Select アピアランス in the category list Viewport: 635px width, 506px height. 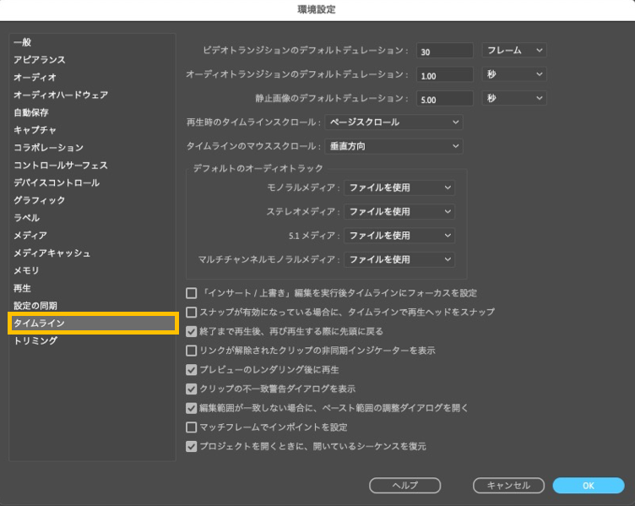point(40,59)
